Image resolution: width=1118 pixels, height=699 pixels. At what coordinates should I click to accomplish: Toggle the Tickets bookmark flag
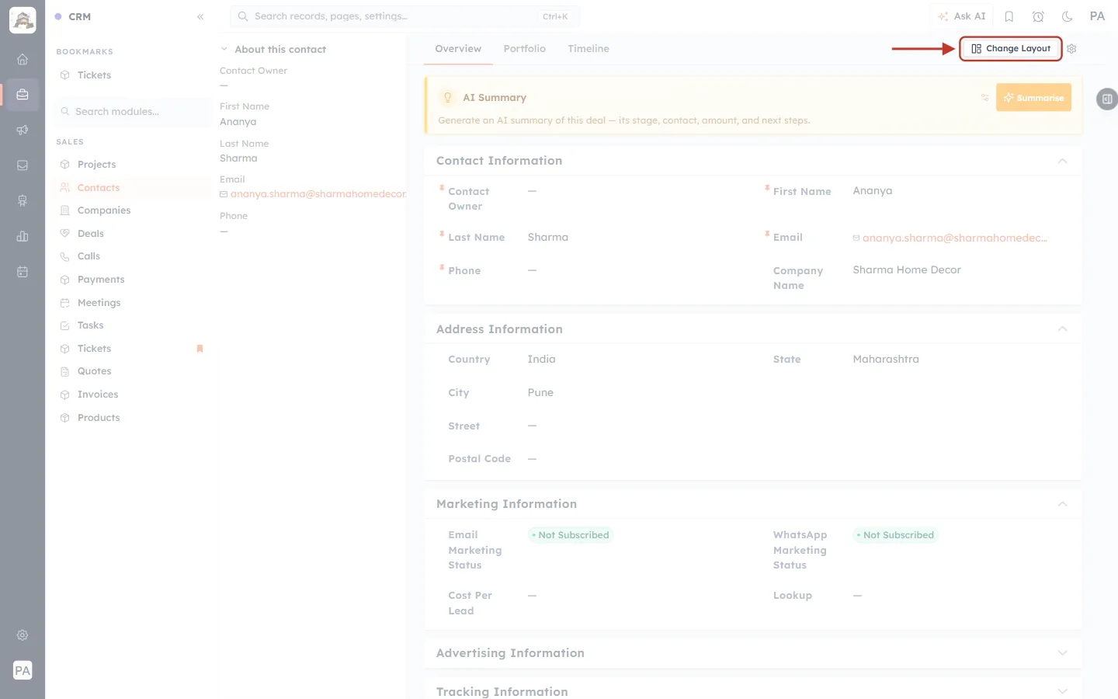[200, 349]
